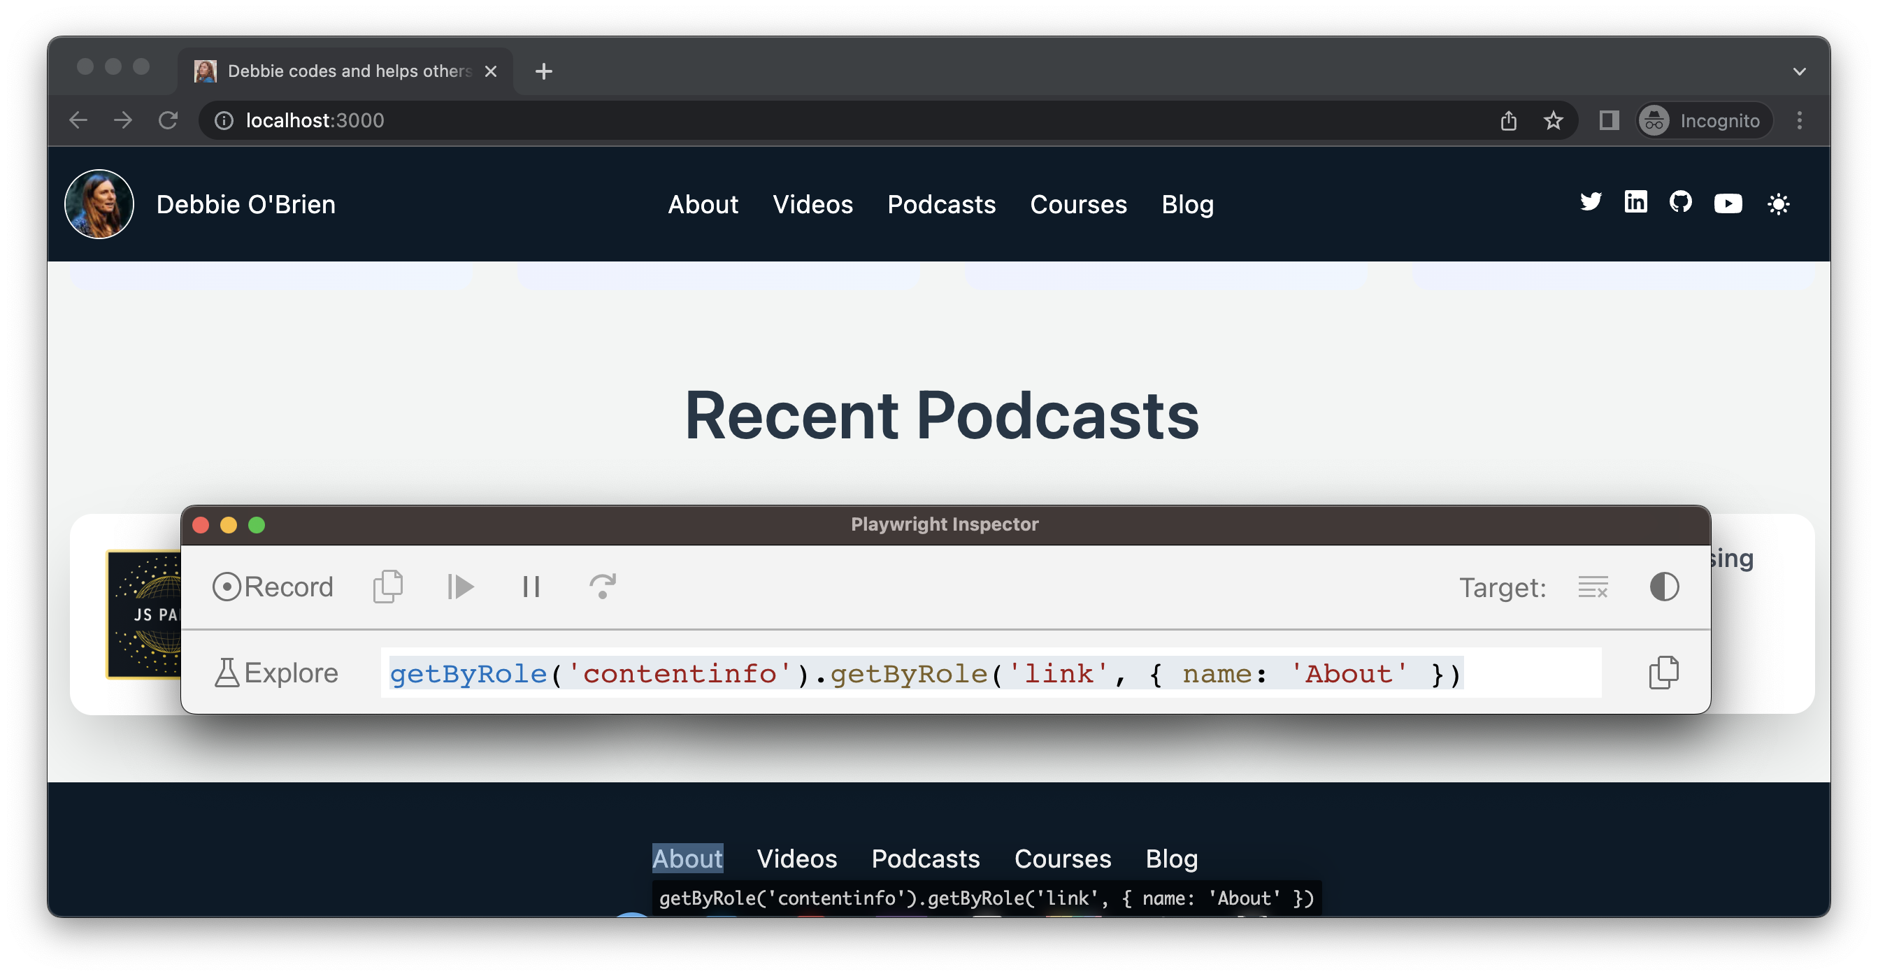The width and height of the screenshot is (1878, 976).
Task: Click Debbie O'Brien's profile avatar
Action: coord(99,203)
